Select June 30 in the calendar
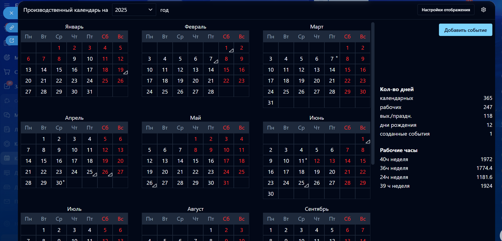502x241 pixels. 271,194
